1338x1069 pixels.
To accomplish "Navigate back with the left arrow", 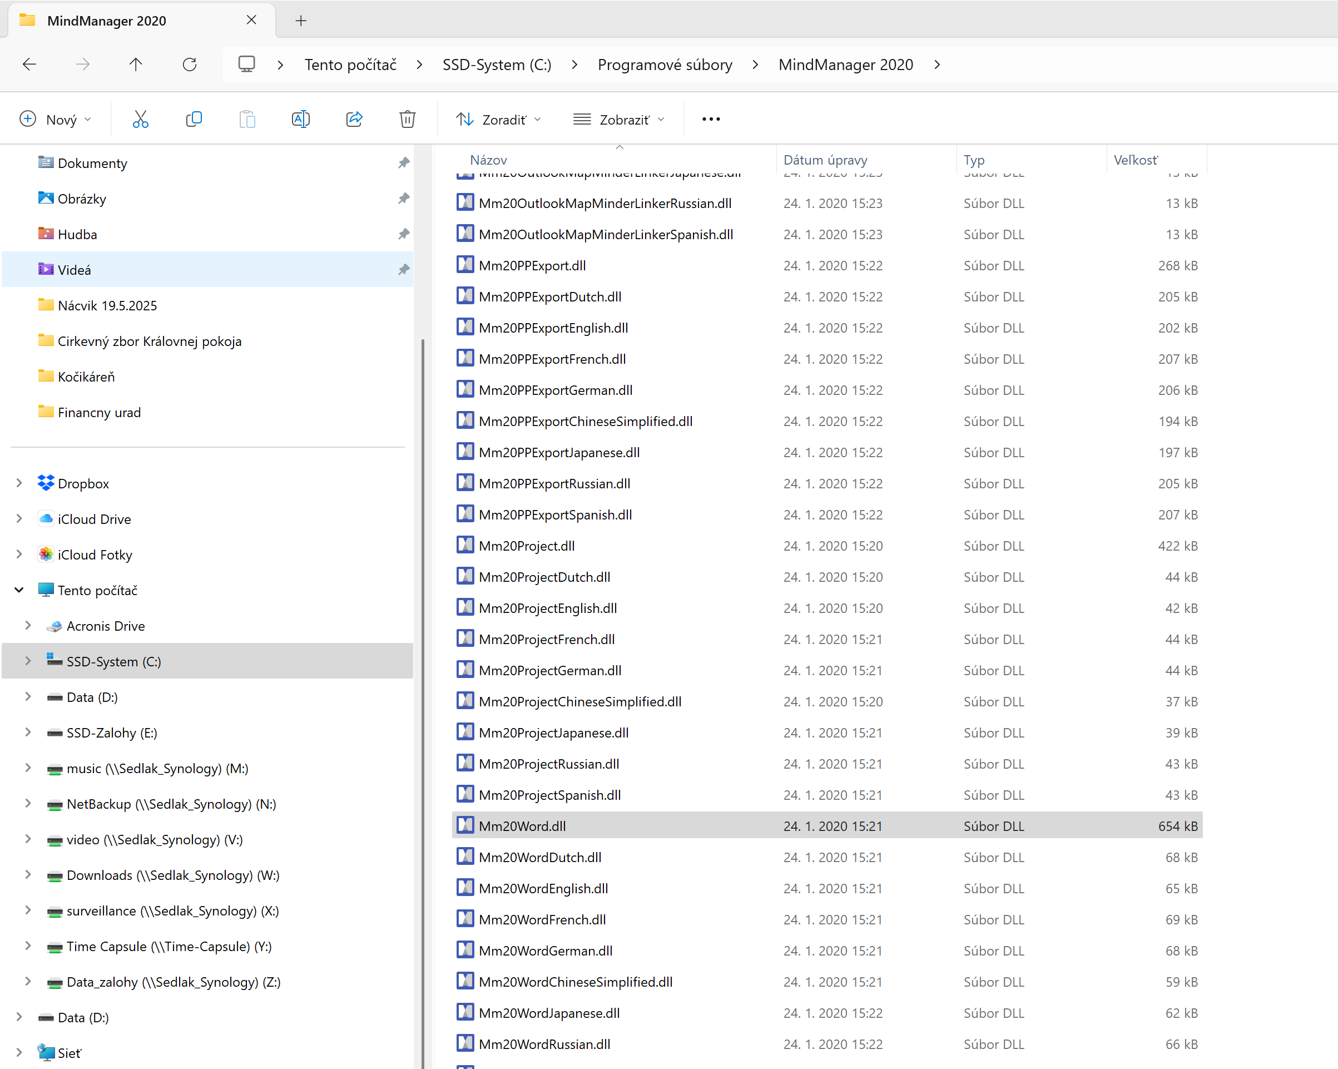I will (x=29, y=65).
